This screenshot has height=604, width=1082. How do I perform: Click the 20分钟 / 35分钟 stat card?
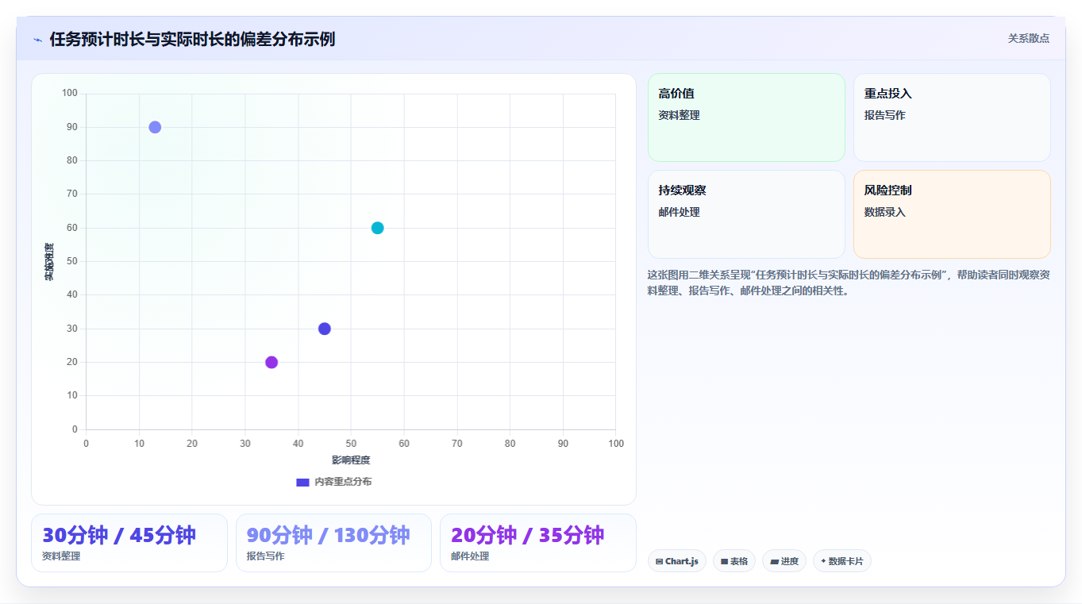(x=538, y=543)
